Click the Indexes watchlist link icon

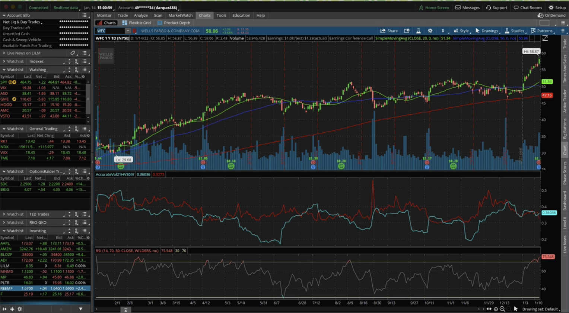tap(76, 61)
